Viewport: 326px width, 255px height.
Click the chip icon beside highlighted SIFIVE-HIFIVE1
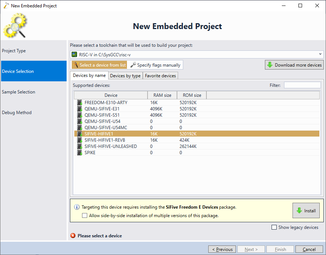coord(79,134)
